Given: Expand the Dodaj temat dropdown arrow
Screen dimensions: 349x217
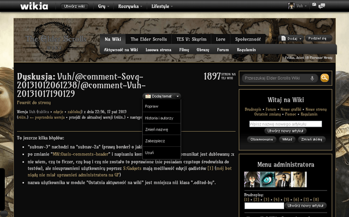Looking at the screenshot, I should click(178, 96).
